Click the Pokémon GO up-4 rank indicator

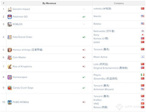pos(84,17)
